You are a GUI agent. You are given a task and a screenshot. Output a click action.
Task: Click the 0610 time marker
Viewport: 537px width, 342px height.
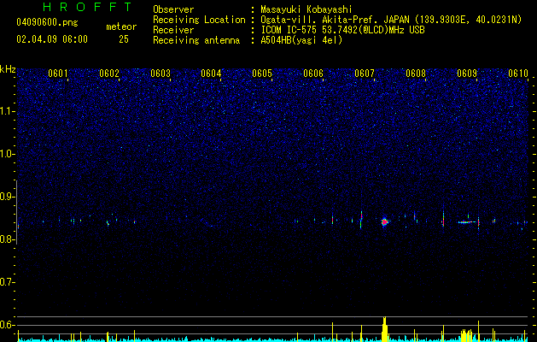tap(518, 74)
